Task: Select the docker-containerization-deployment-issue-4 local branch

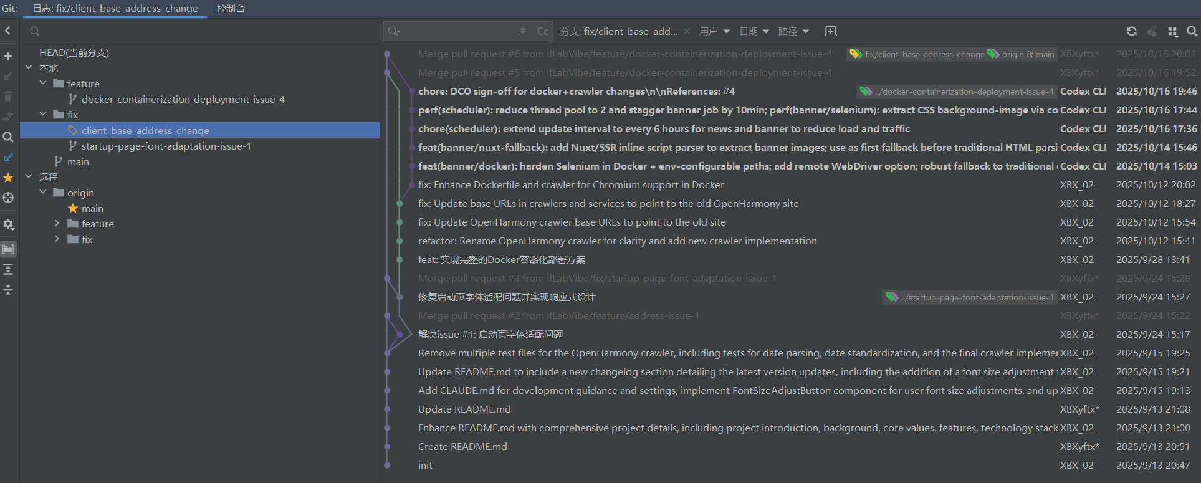Action: [x=183, y=99]
